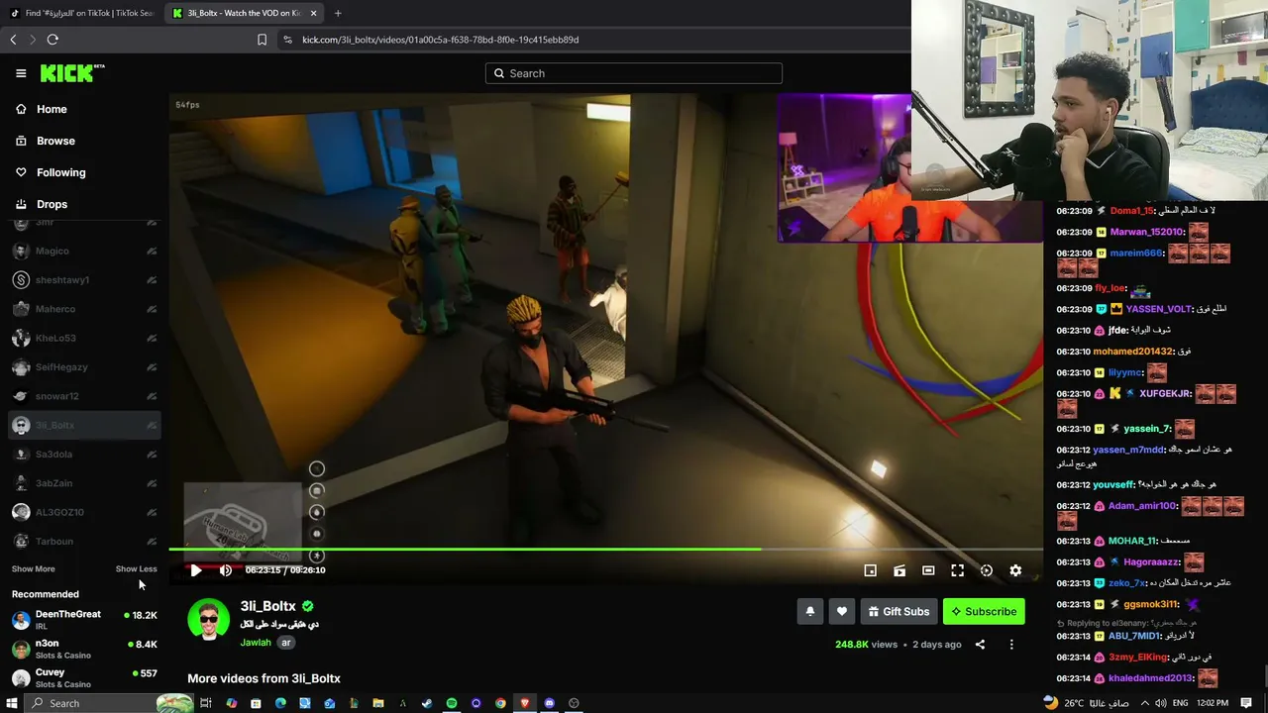Open the 3li_Boltx channel name link
This screenshot has height=713, width=1268.
tap(267, 606)
